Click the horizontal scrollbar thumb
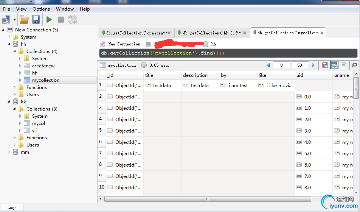 (208, 199)
